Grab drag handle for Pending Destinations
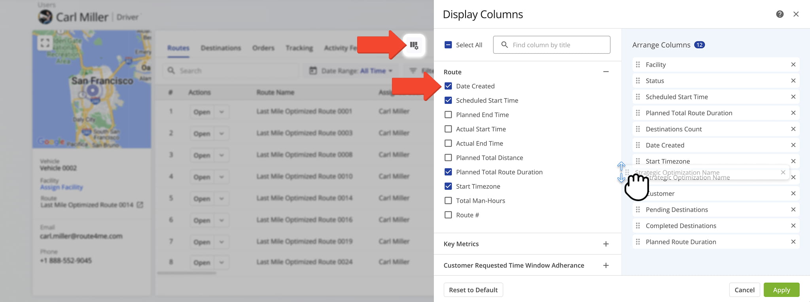 638,210
